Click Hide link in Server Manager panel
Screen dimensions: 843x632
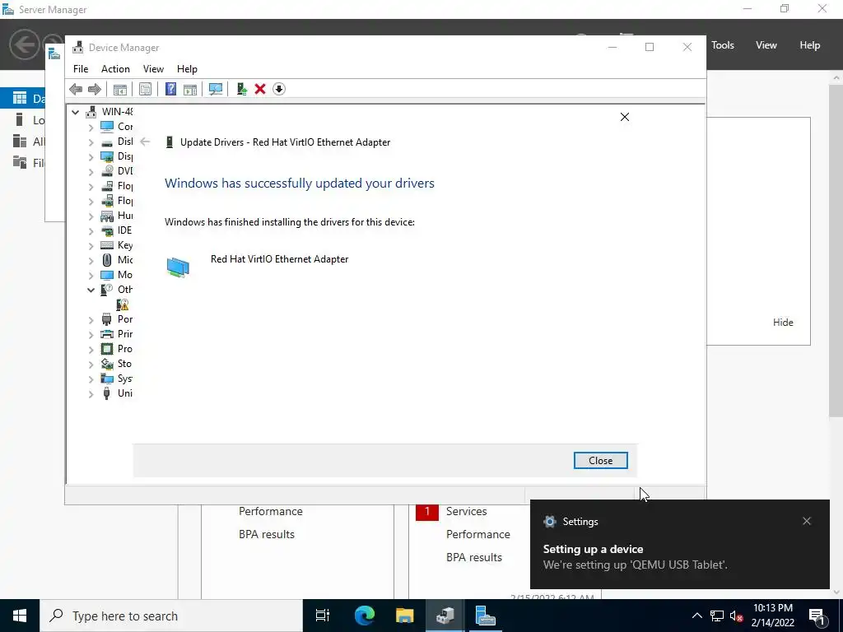pos(783,323)
